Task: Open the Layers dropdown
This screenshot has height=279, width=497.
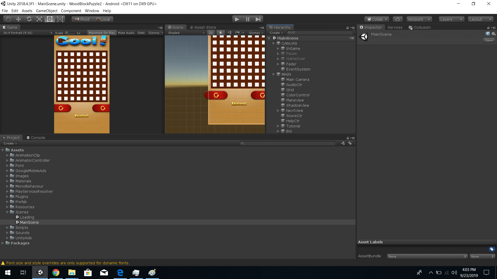Action: click(451, 19)
